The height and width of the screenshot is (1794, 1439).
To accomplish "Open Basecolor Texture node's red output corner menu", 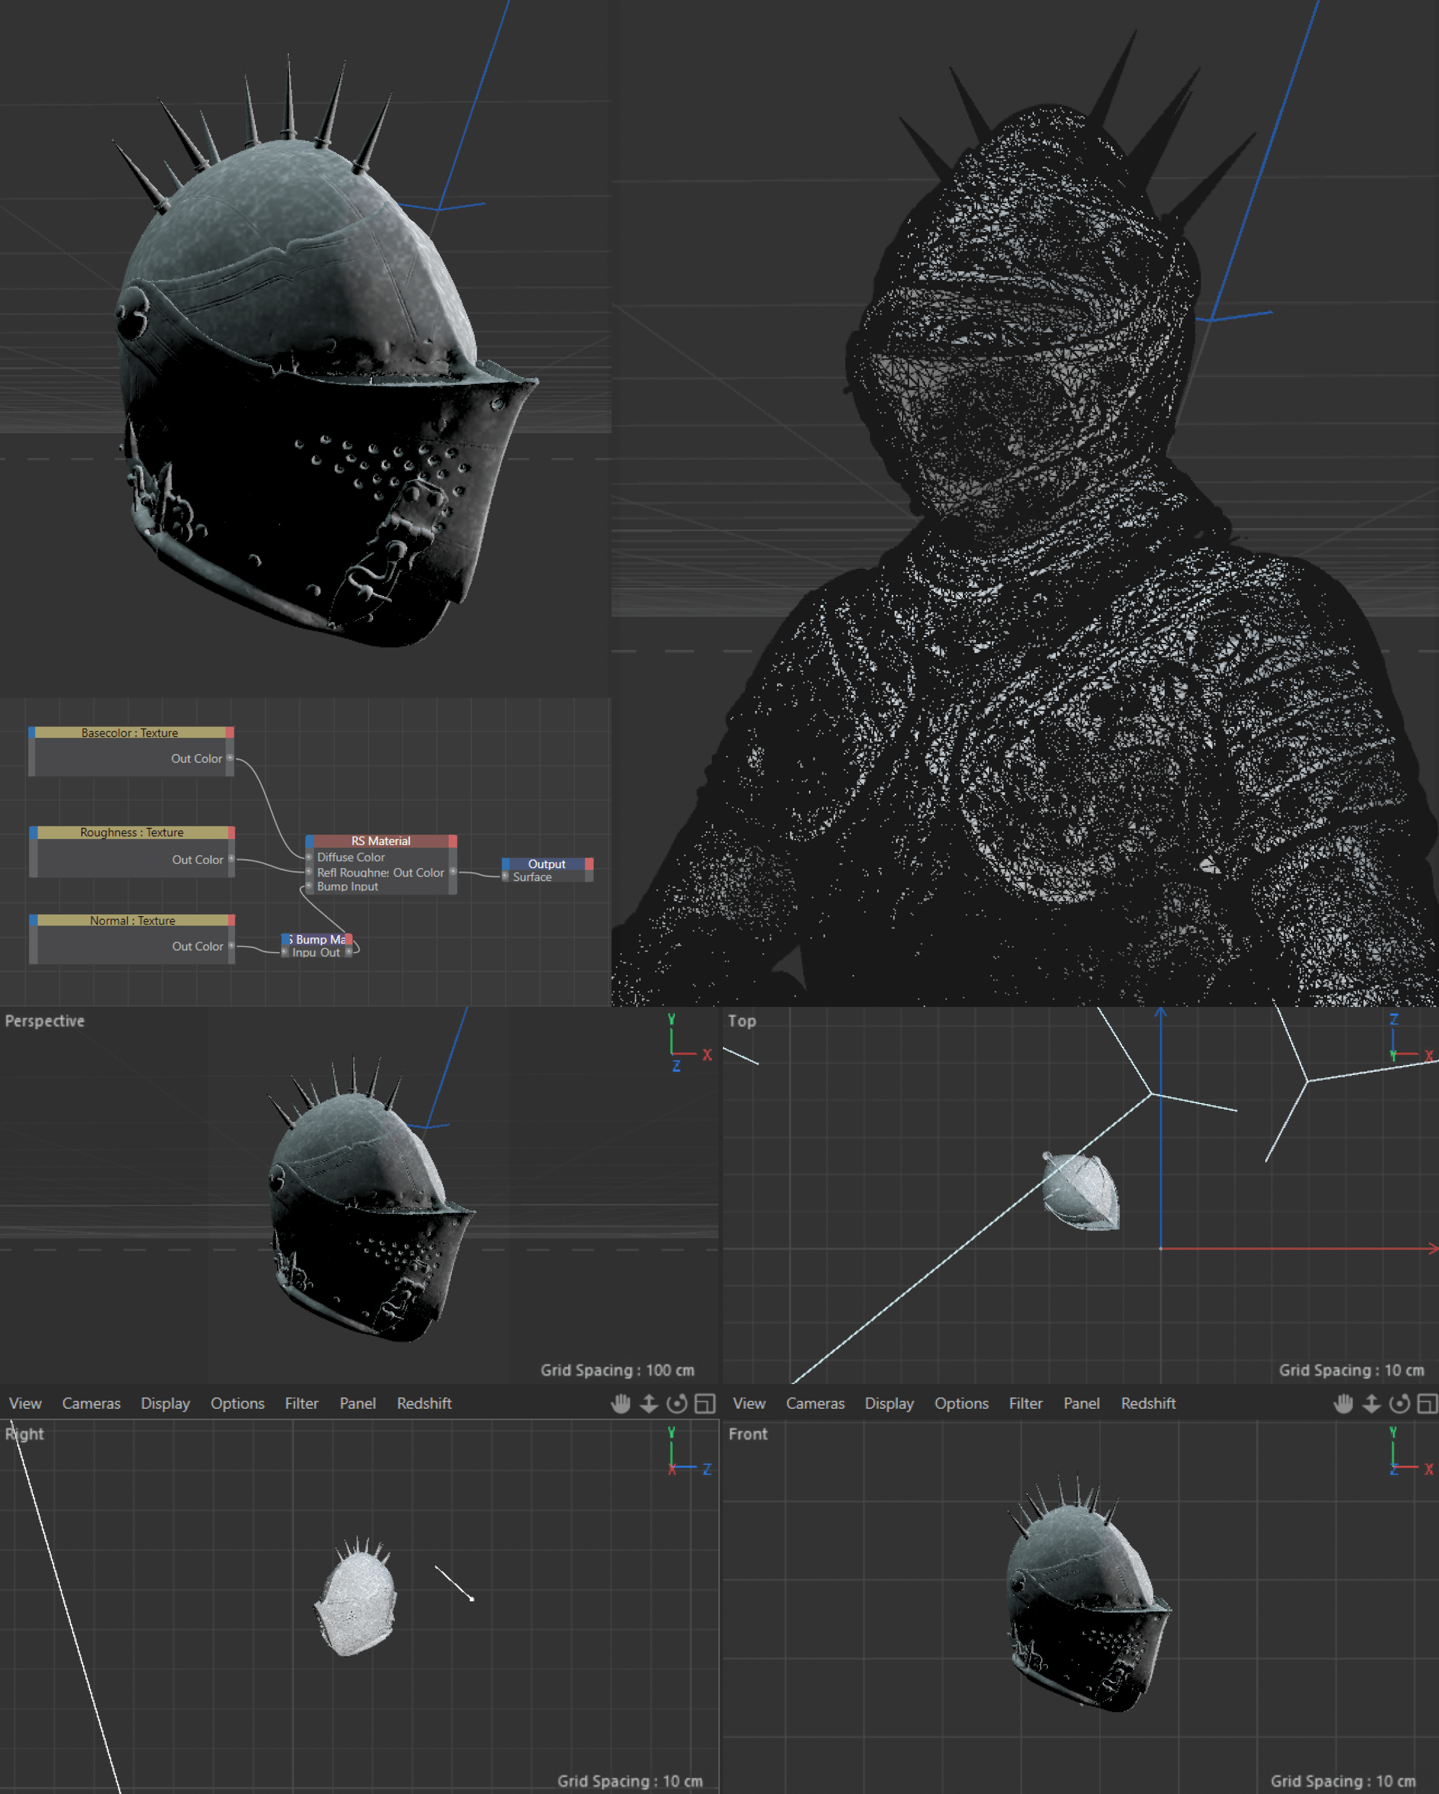I will (x=230, y=733).
